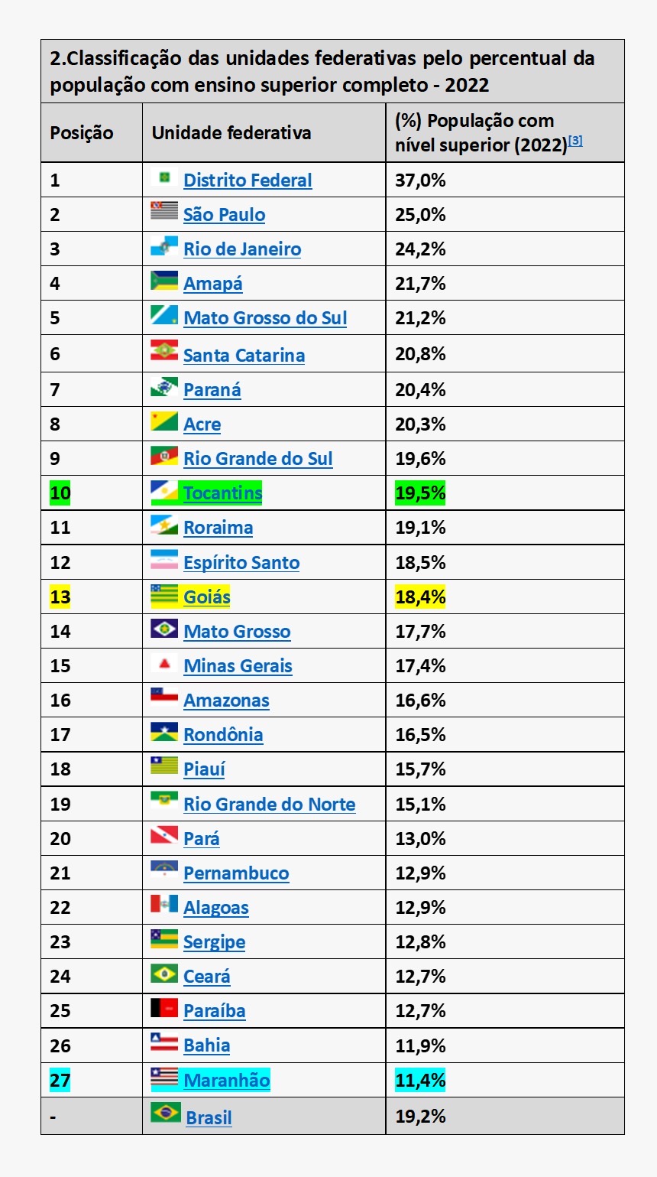Open the Maranhão link
This screenshot has width=657, height=1177.
click(x=227, y=1080)
